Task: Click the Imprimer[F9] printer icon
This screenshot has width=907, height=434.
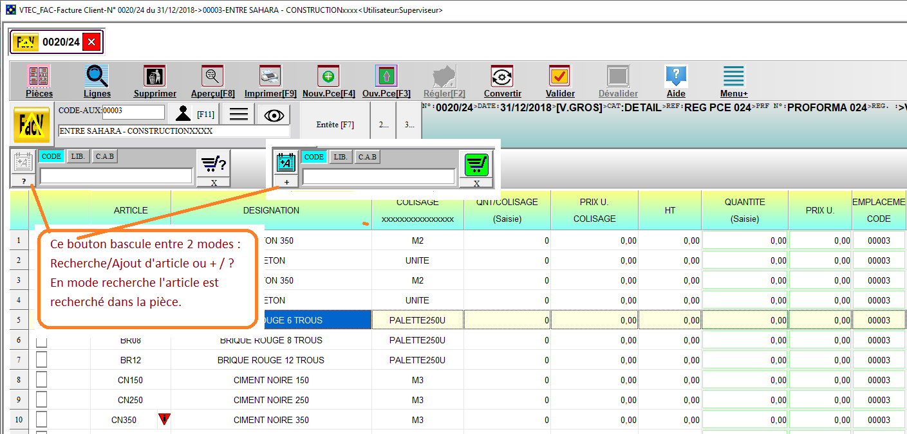Action: [270, 77]
